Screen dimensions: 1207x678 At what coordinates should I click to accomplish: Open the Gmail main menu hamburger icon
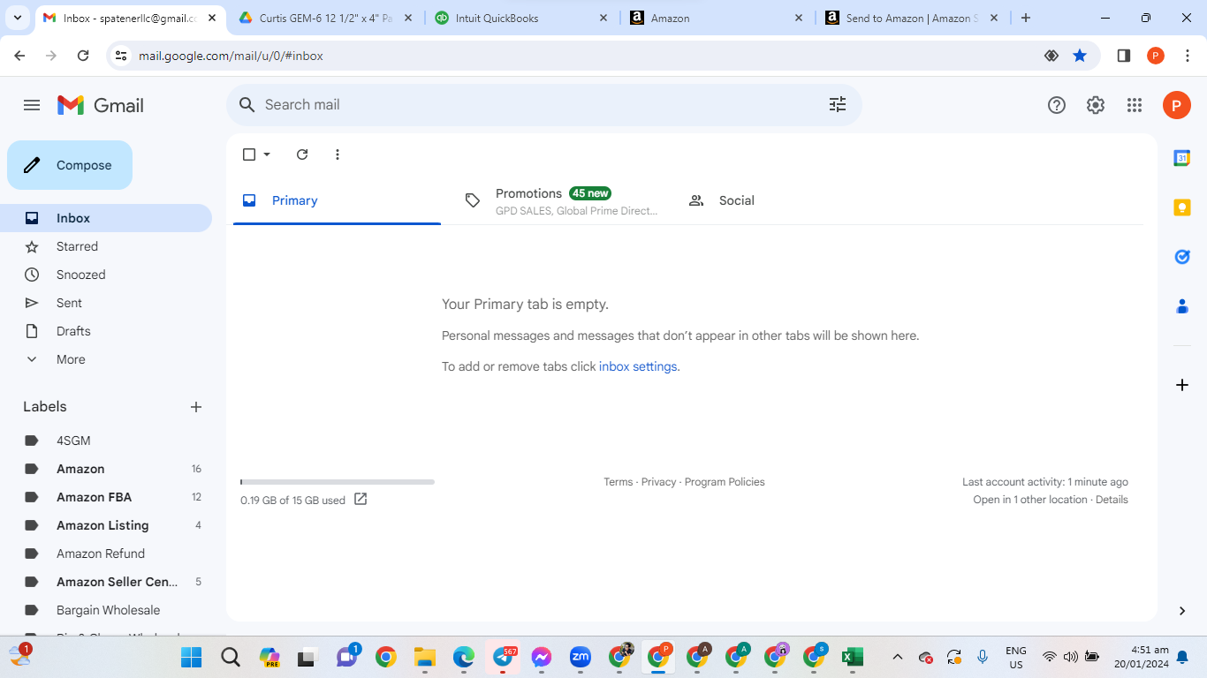(x=32, y=105)
